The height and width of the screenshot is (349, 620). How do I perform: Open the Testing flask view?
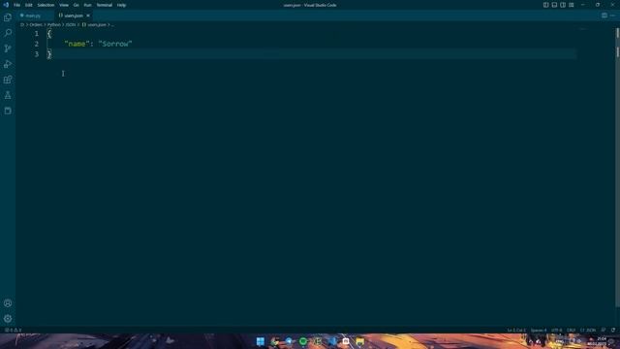[8, 95]
